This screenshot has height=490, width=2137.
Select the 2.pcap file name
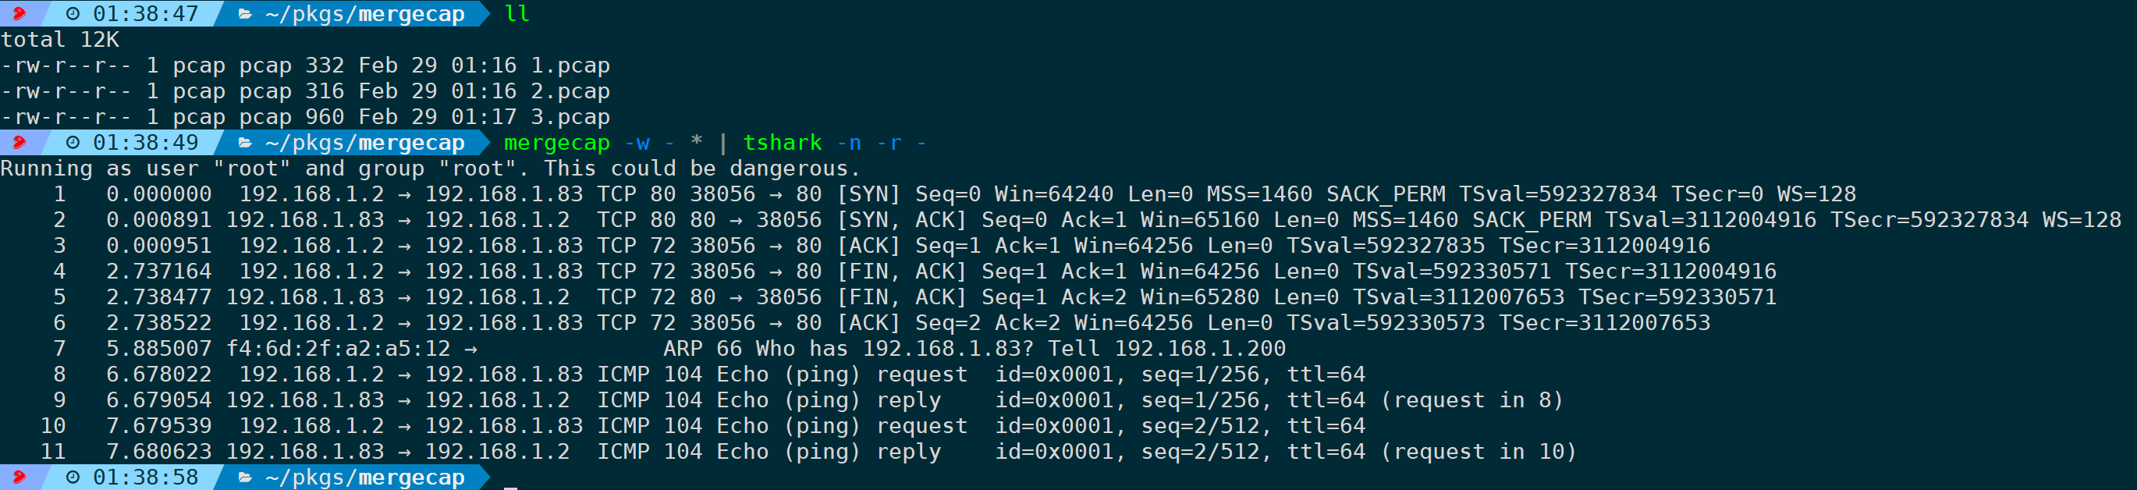570,91
